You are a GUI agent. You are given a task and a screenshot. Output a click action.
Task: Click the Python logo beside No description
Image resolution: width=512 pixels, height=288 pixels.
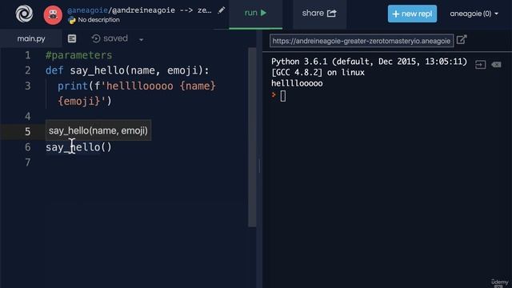coord(71,20)
